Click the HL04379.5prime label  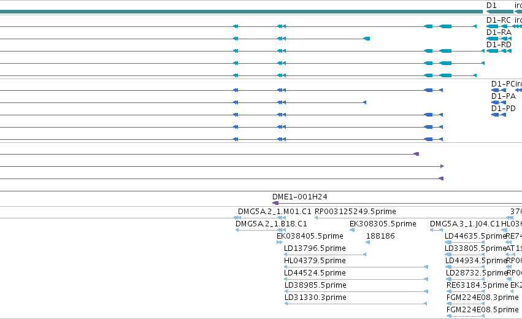[x=315, y=261]
